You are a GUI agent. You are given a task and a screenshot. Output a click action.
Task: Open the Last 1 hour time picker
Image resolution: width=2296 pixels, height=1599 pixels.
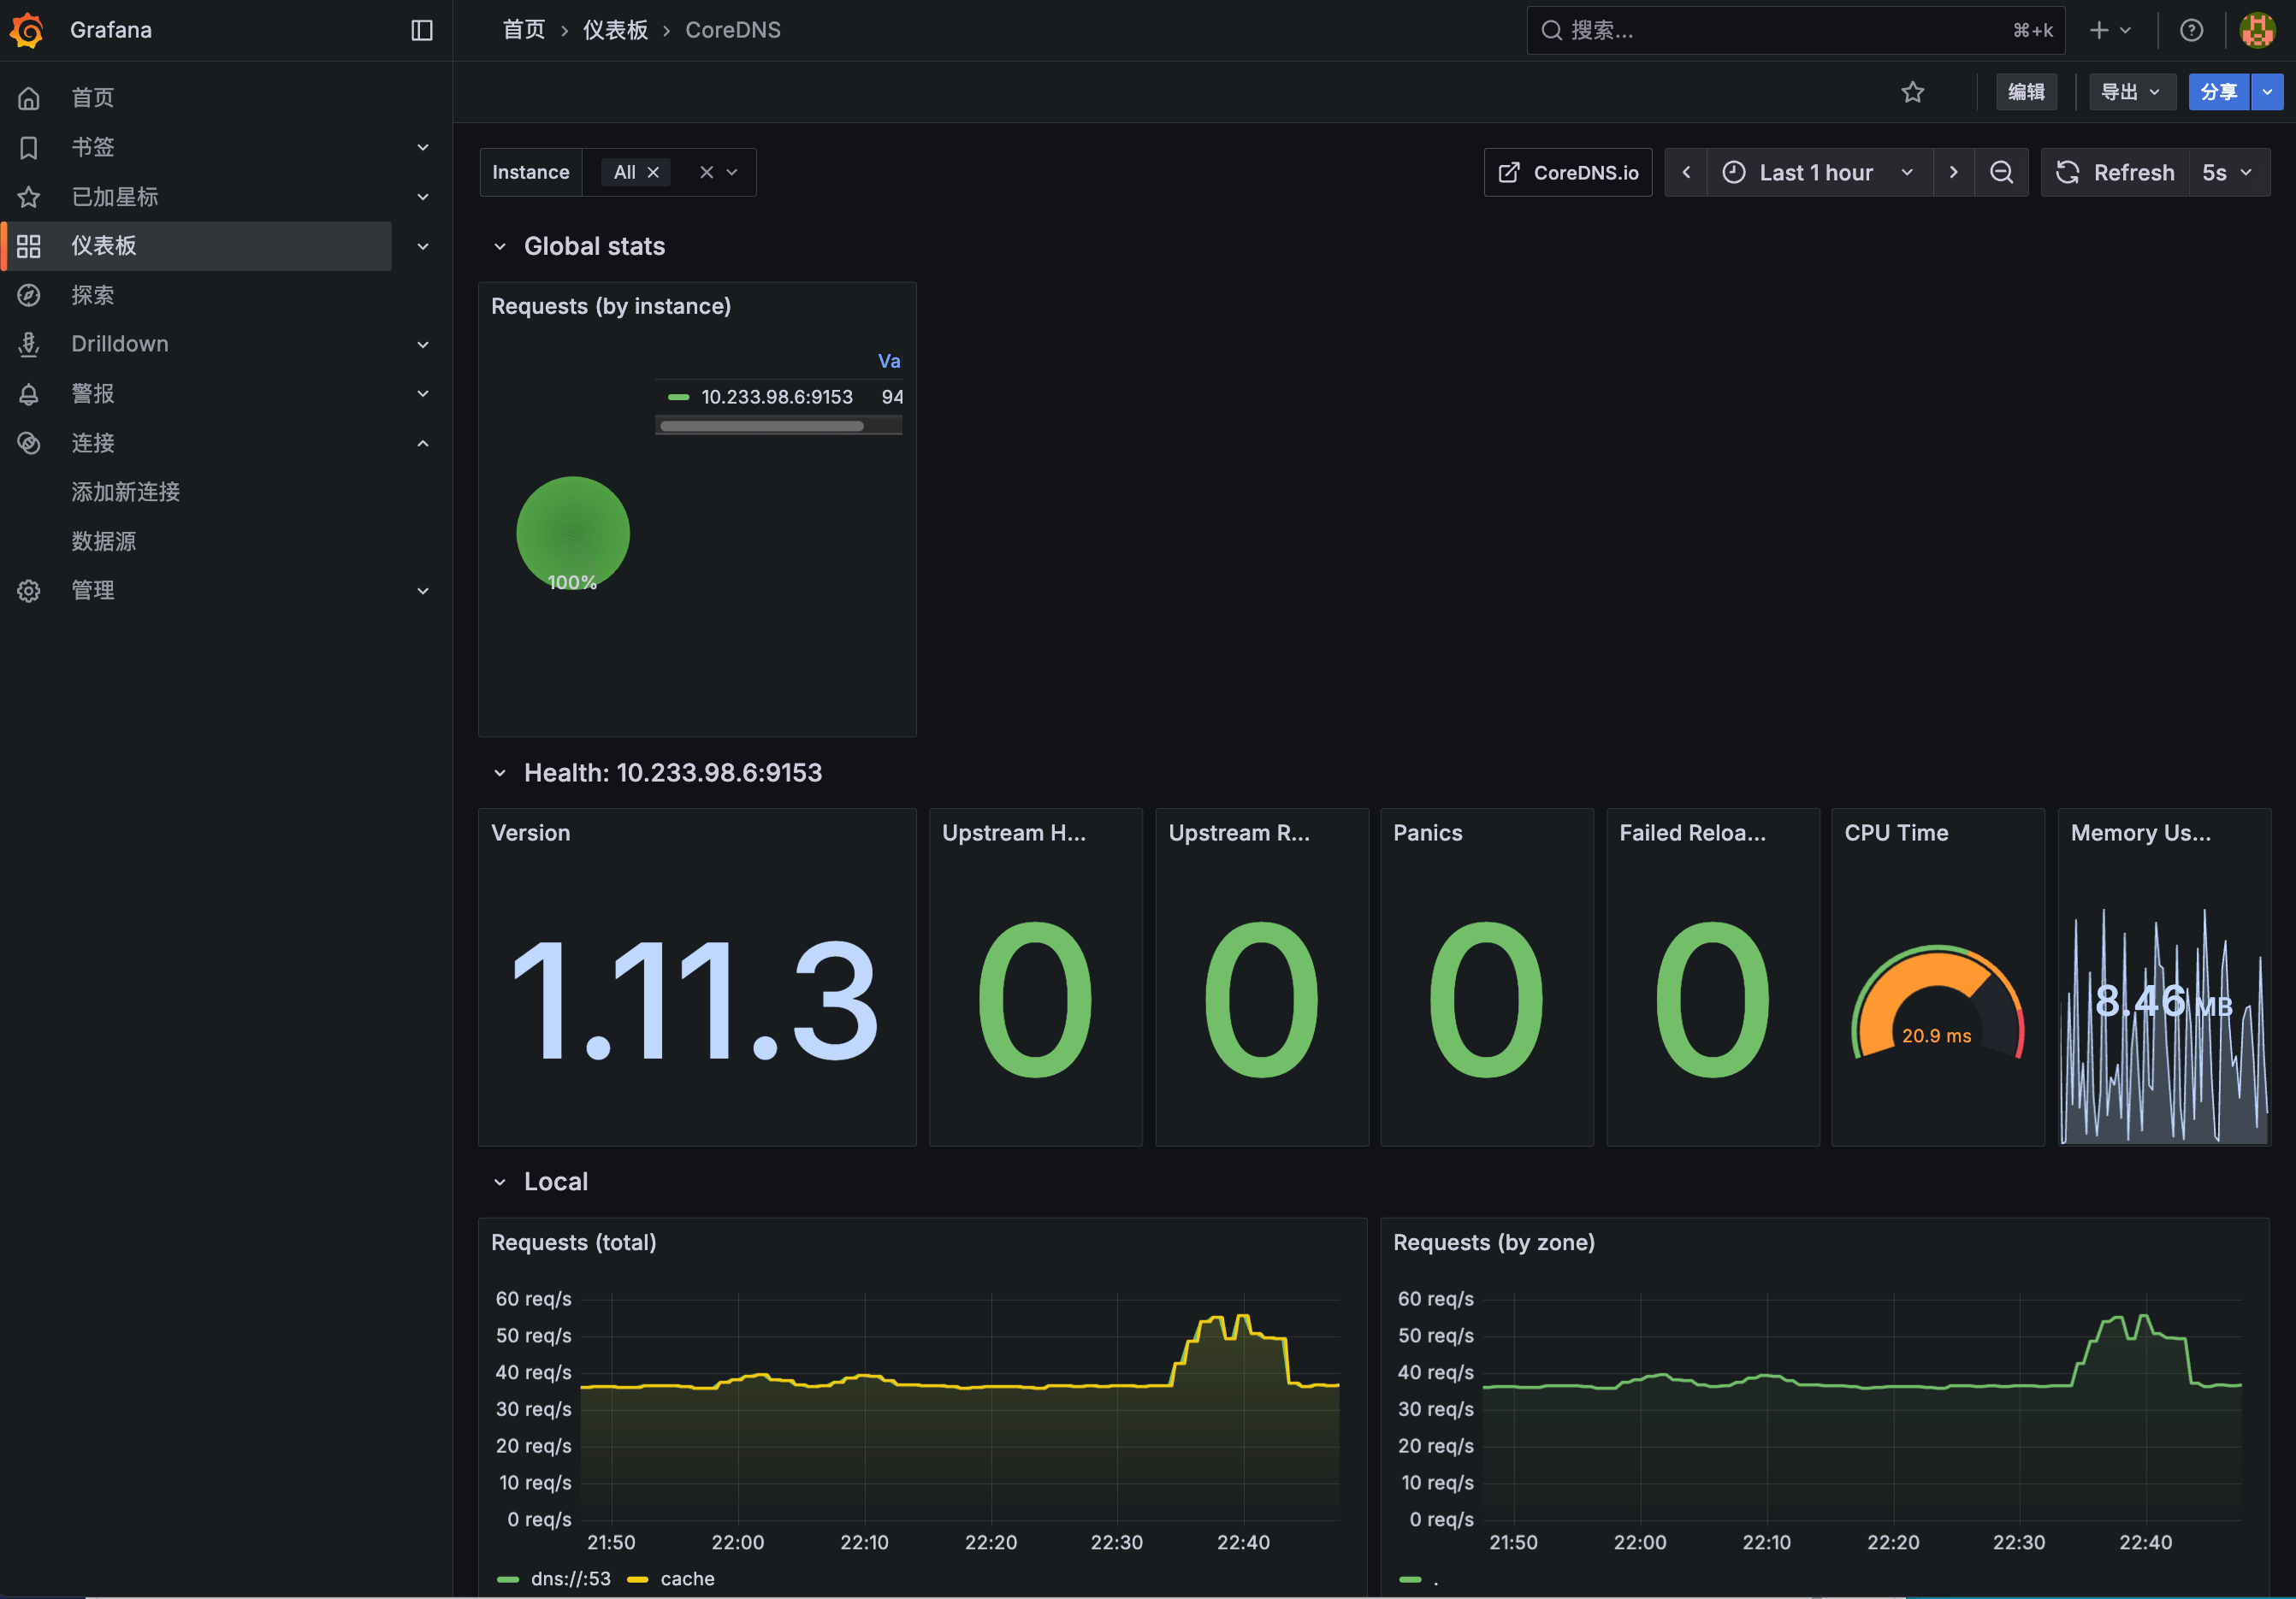[1817, 173]
